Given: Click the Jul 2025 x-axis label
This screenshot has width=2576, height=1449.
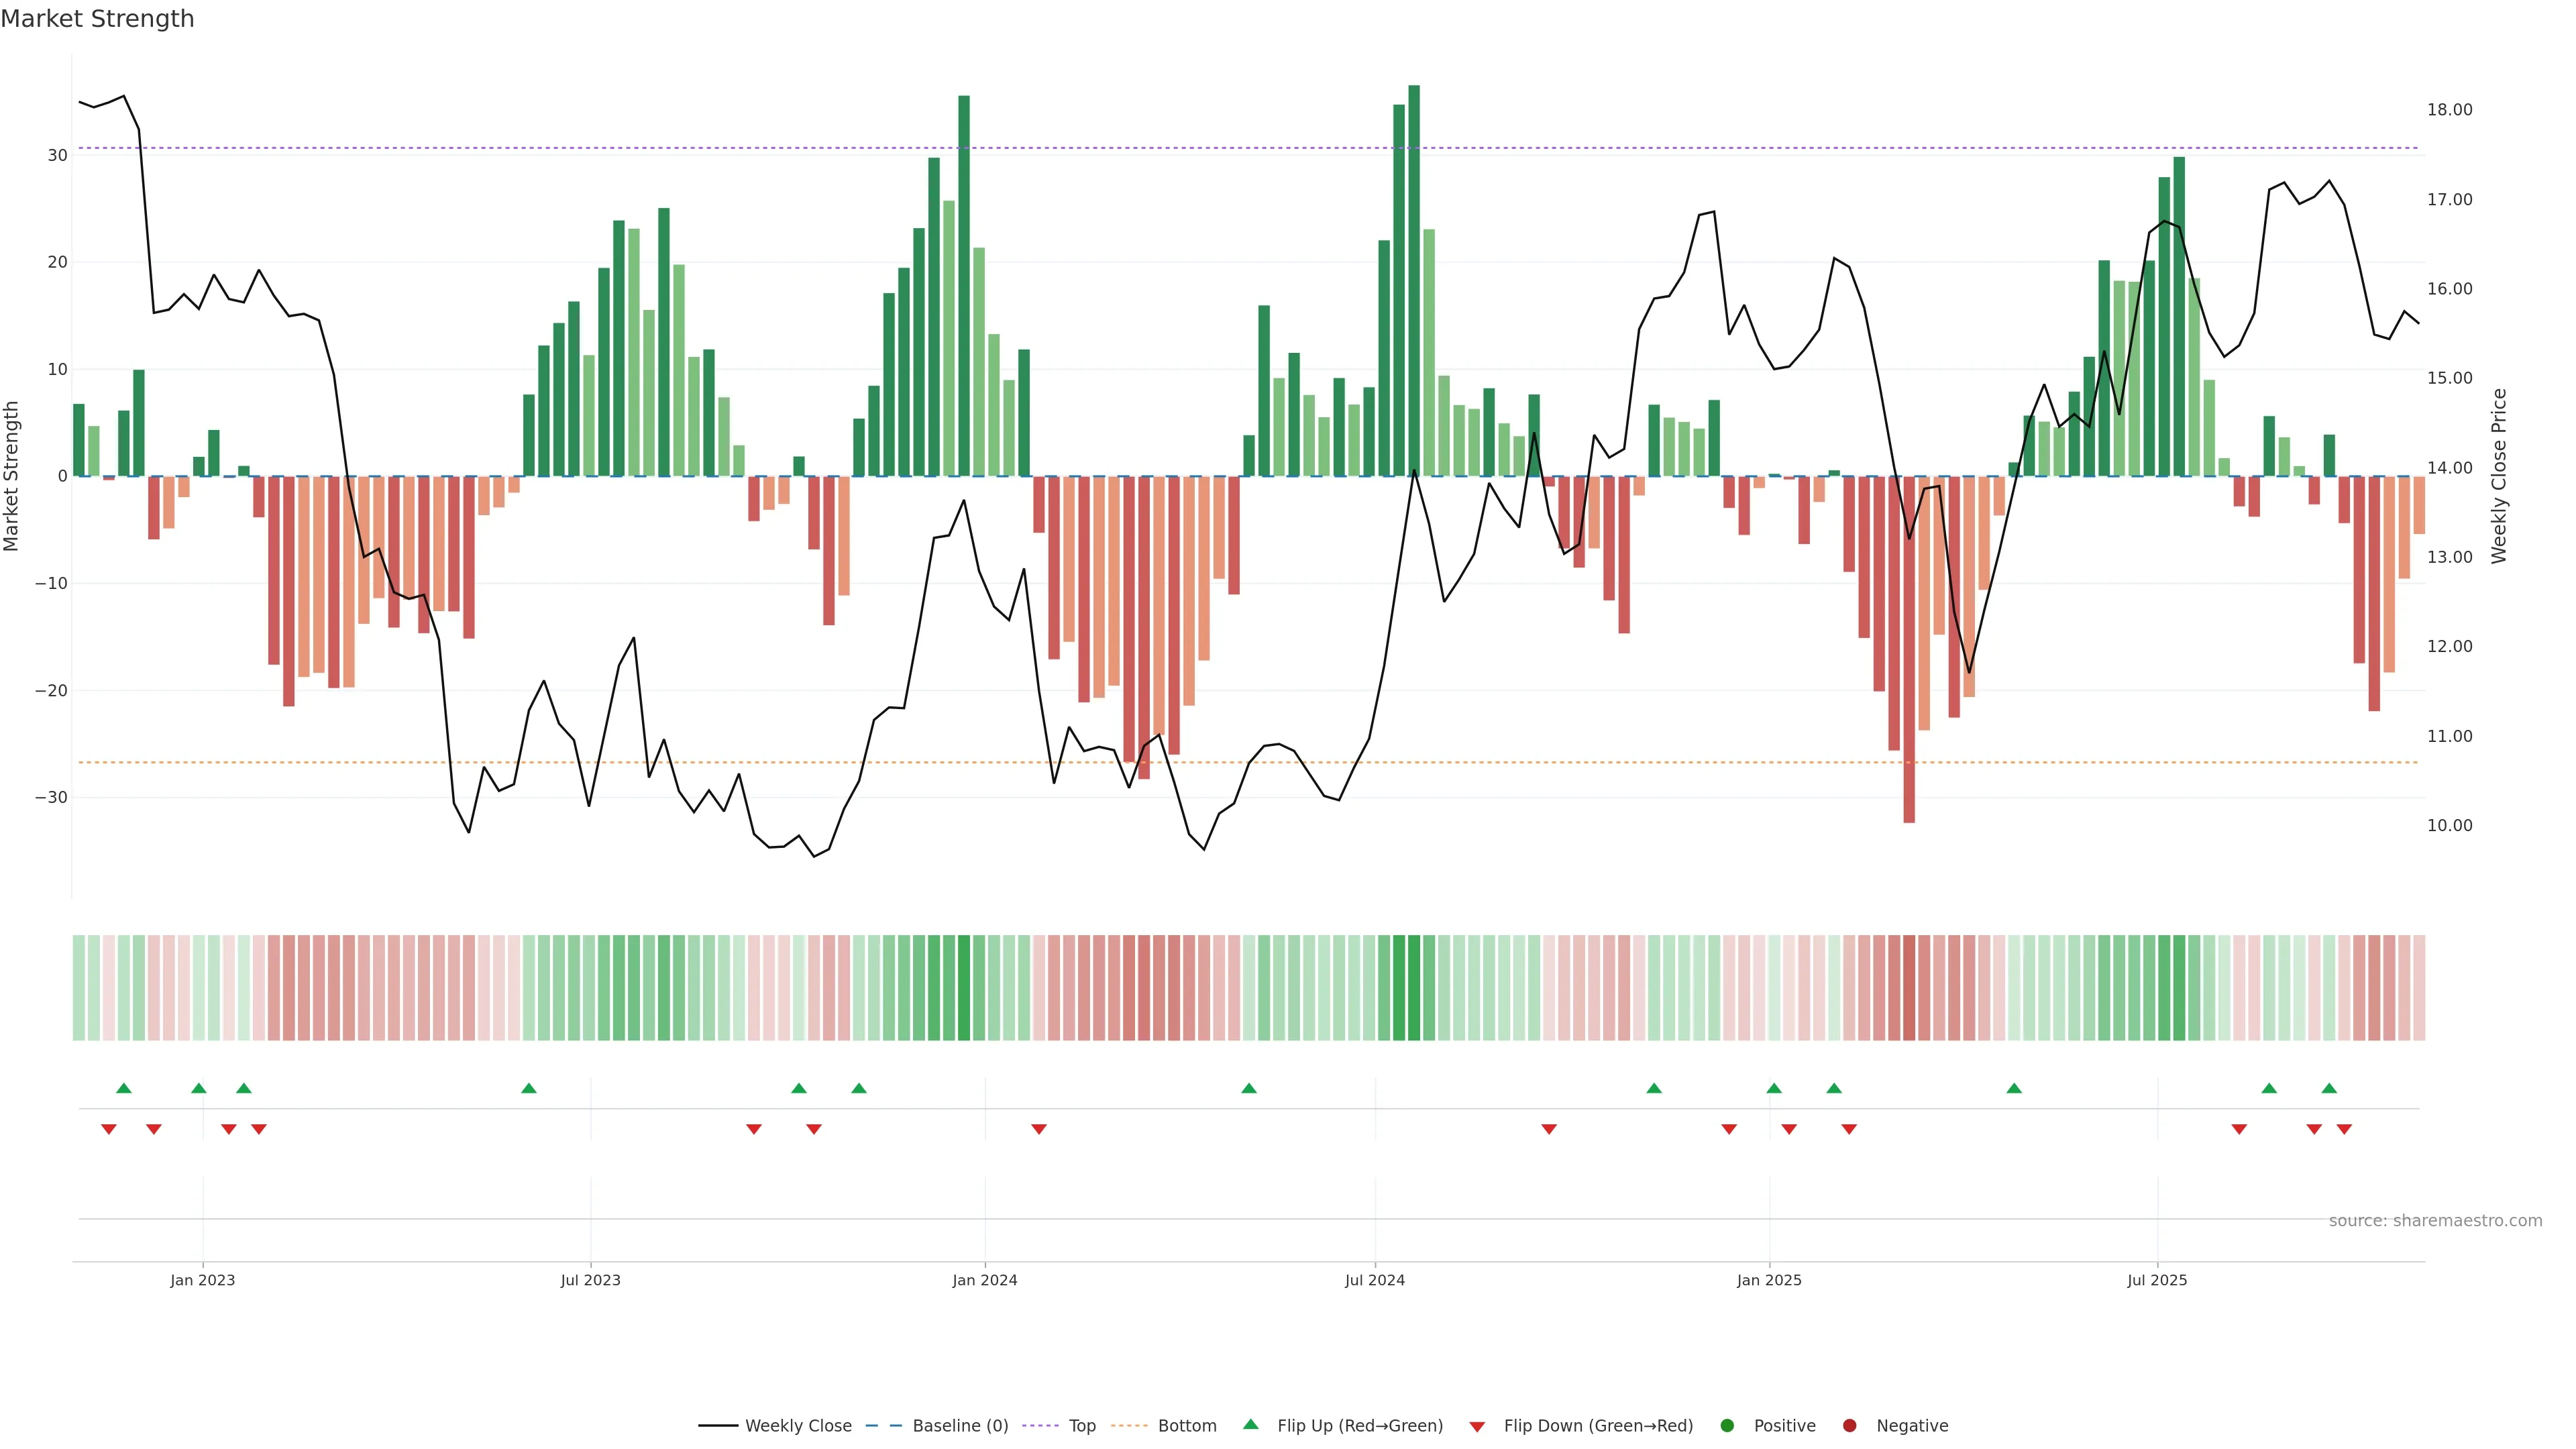Looking at the screenshot, I should click(2157, 1280).
